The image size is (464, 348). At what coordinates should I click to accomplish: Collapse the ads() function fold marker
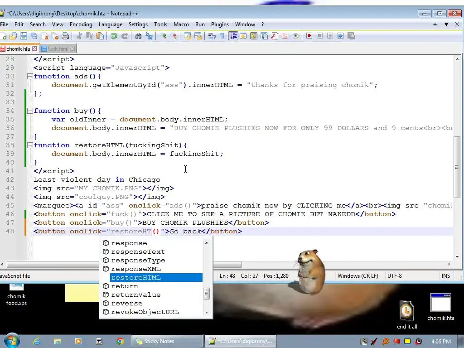click(x=29, y=76)
